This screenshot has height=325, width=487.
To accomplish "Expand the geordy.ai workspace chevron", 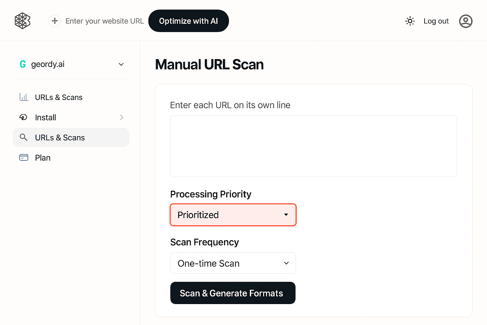I will tap(121, 64).
